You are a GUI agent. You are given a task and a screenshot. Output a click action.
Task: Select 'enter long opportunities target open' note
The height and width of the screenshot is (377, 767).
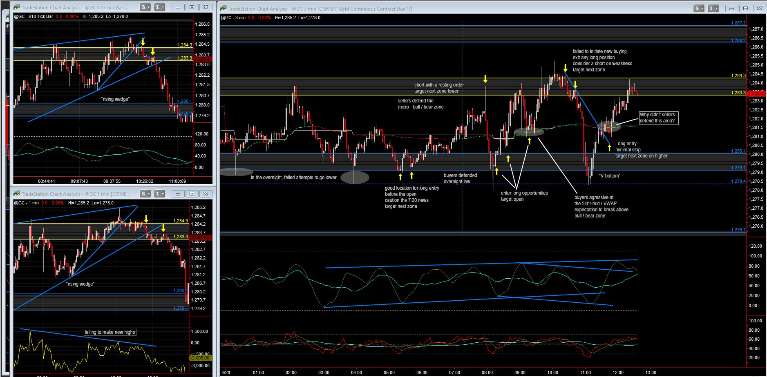(x=524, y=196)
